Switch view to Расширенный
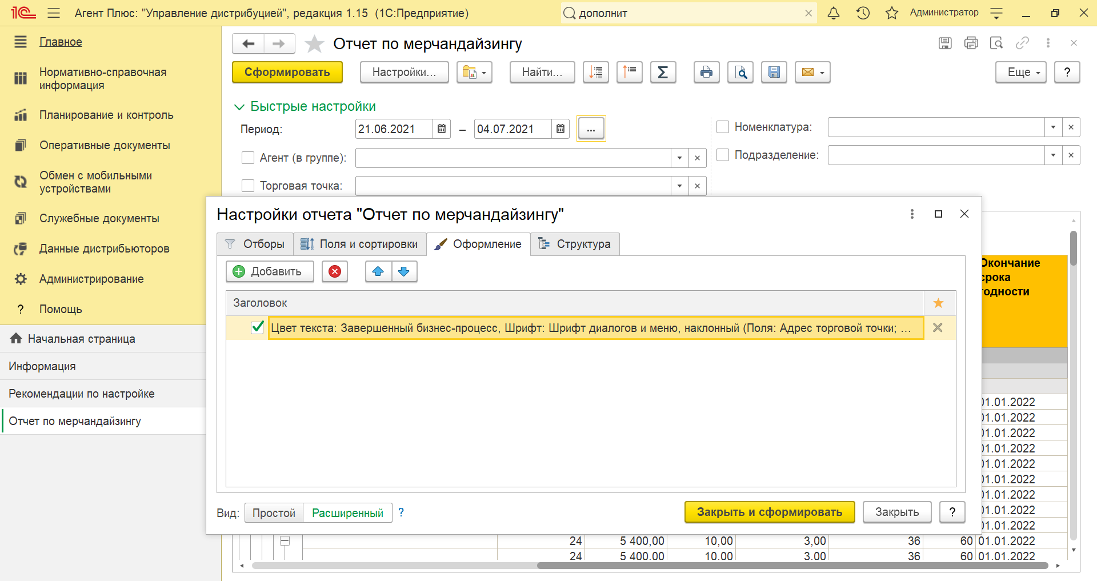The image size is (1097, 581). click(347, 513)
